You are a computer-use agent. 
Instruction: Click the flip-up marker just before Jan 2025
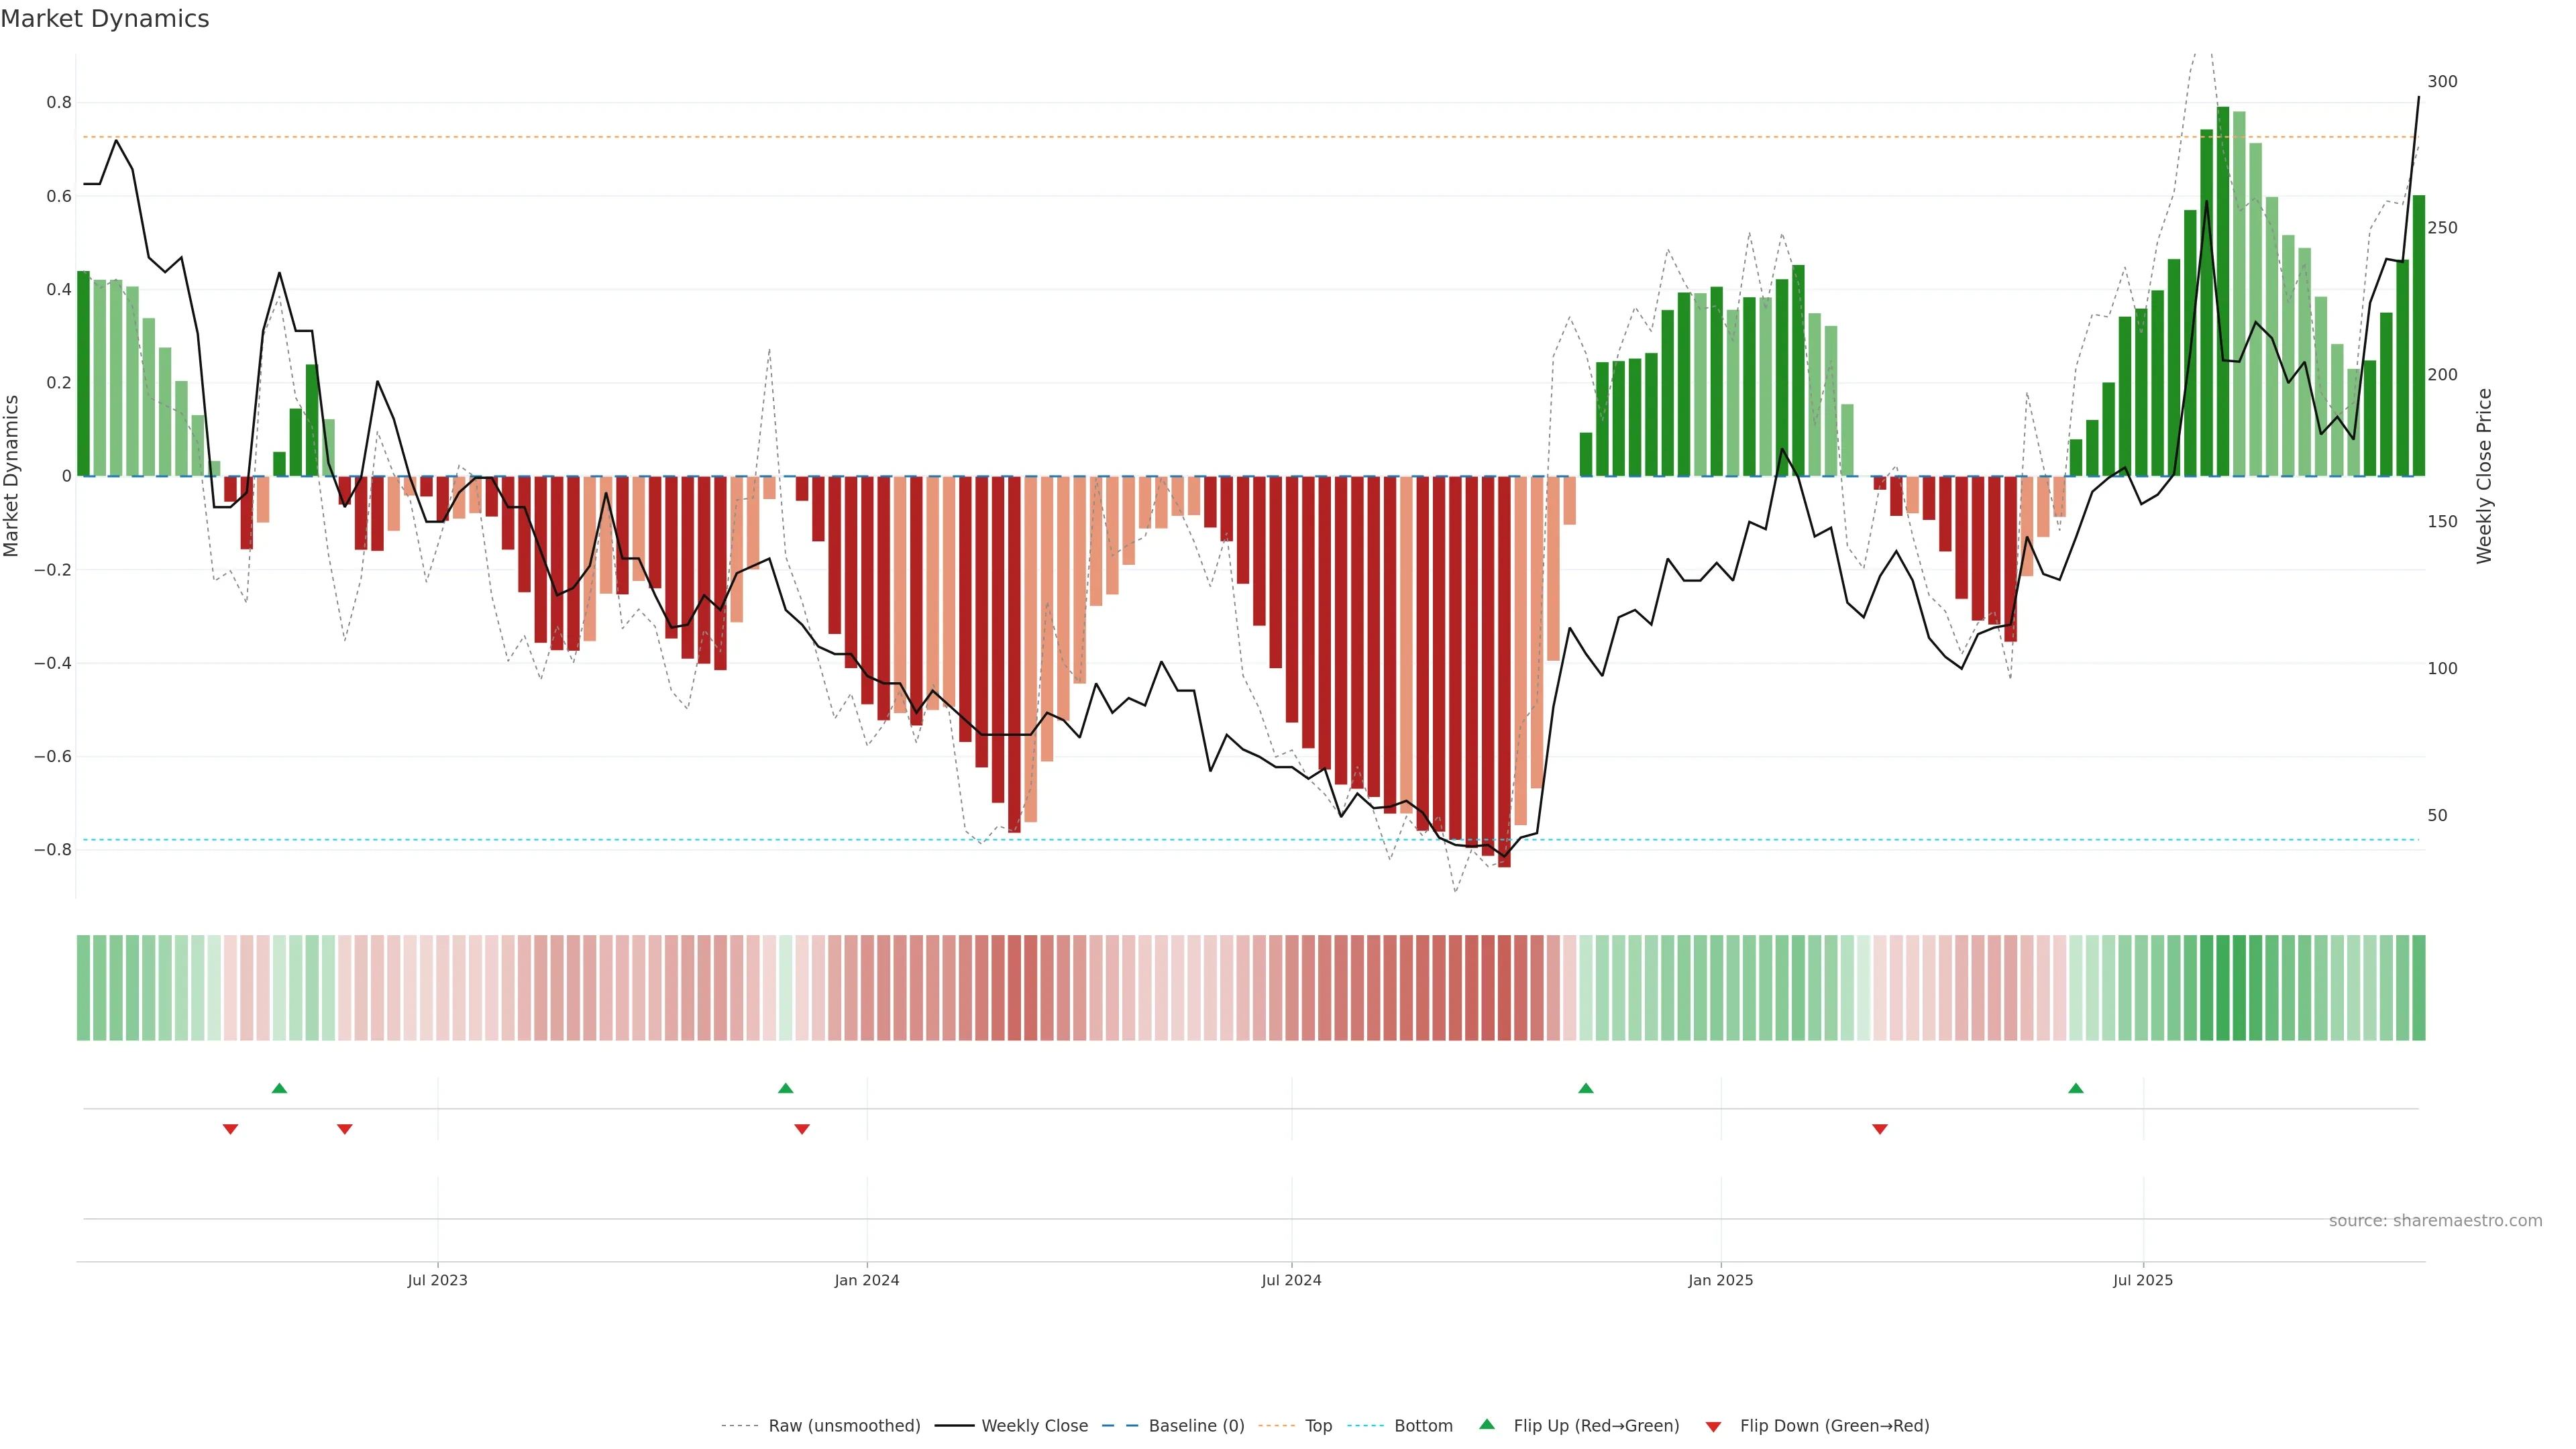(x=1586, y=1088)
